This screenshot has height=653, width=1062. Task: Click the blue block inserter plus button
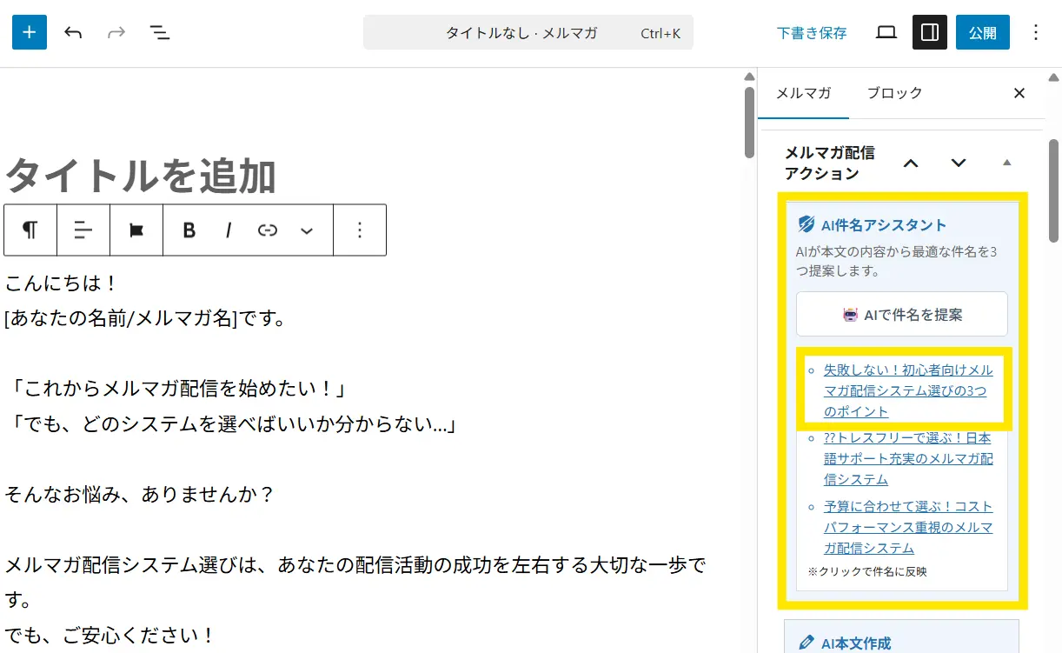coord(30,32)
